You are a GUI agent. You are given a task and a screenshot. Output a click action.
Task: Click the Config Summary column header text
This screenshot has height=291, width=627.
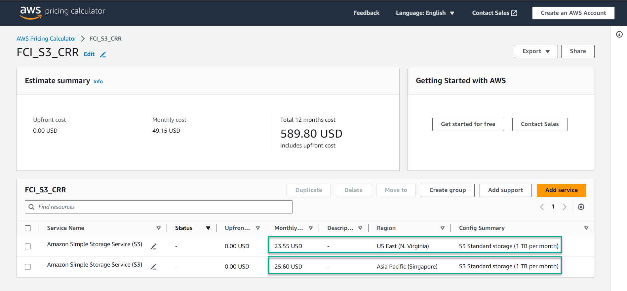[482, 228]
